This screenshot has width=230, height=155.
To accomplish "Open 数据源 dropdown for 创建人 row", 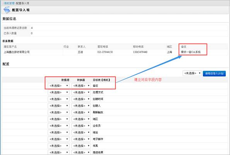I will click(58, 106).
